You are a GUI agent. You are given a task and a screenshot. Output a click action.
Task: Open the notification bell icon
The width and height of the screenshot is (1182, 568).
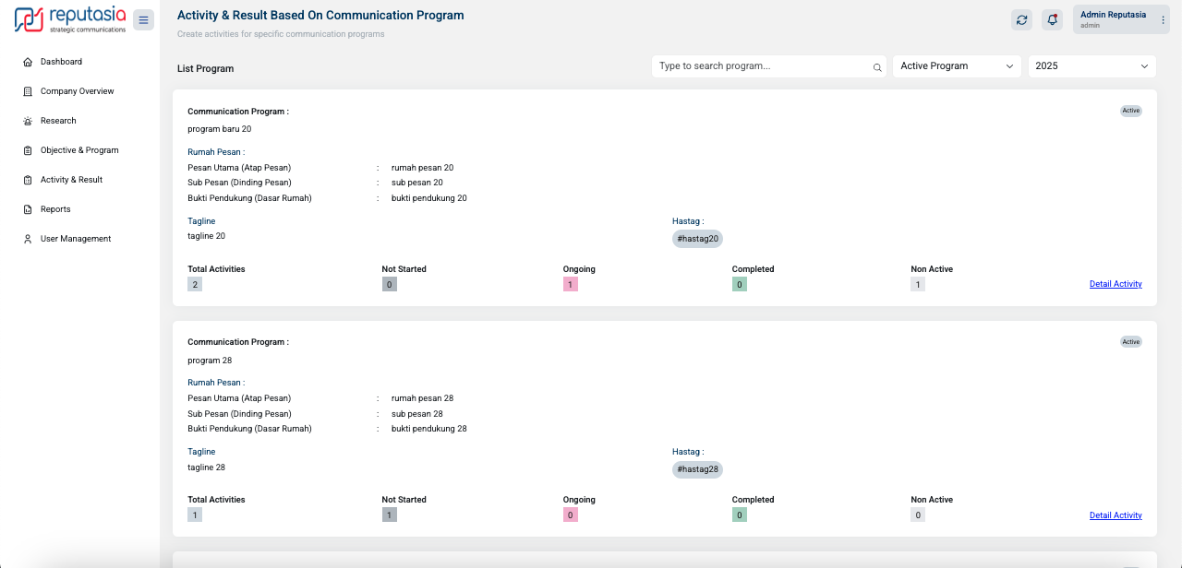point(1051,20)
